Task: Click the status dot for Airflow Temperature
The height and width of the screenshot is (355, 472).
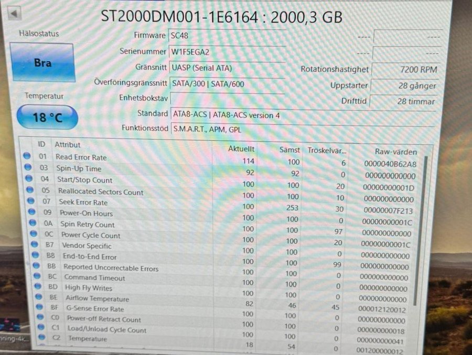Action: pyautogui.click(x=38, y=297)
